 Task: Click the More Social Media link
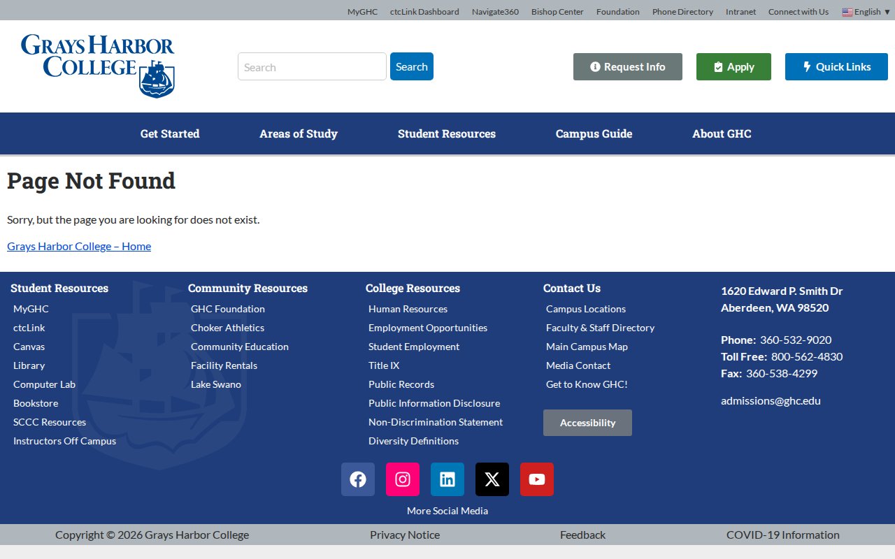(447, 511)
